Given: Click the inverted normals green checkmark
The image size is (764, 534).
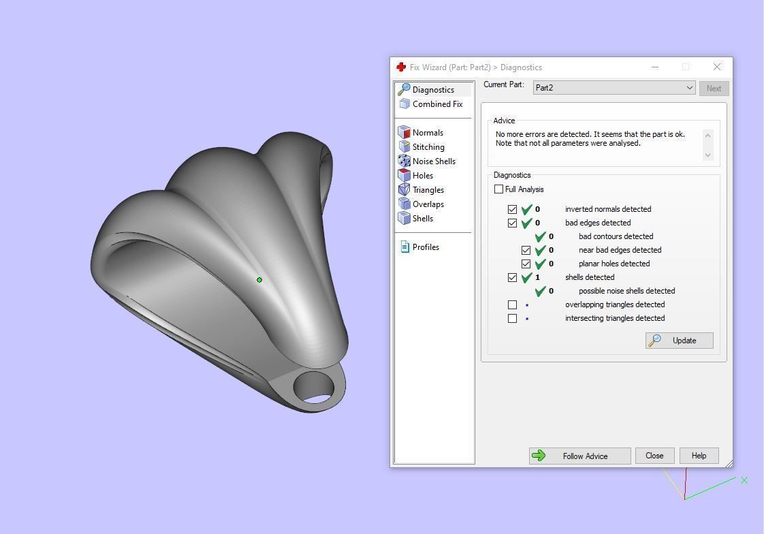Looking at the screenshot, I should coord(527,209).
